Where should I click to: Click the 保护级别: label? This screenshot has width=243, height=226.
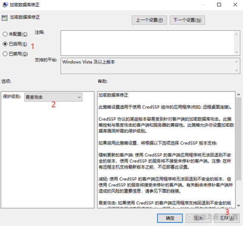click(12, 97)
